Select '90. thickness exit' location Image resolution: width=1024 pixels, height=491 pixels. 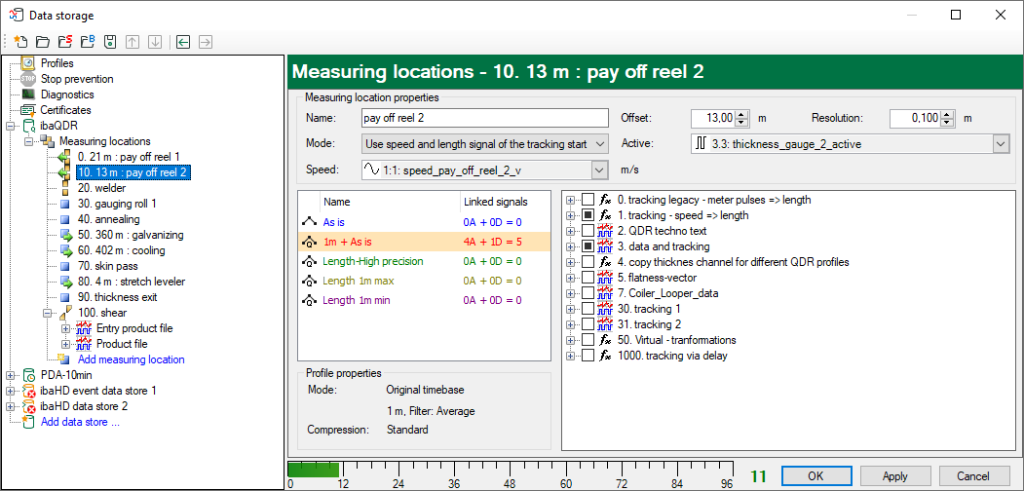(x=117, y=298)
